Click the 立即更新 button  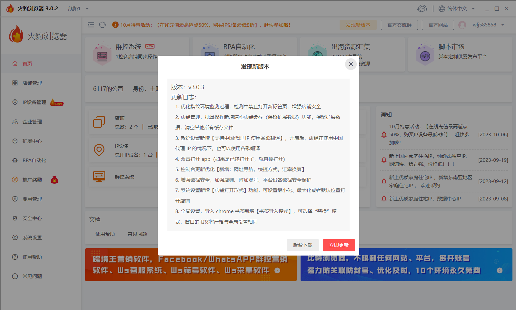339,245
